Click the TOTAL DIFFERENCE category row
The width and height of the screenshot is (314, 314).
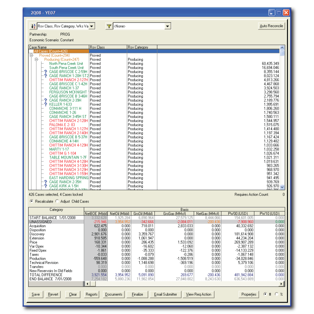click(x=156, y=275)
